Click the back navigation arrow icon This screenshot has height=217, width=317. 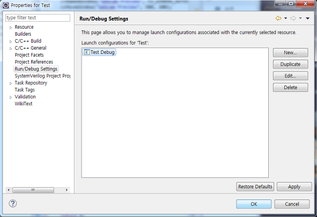click(278, 18)
